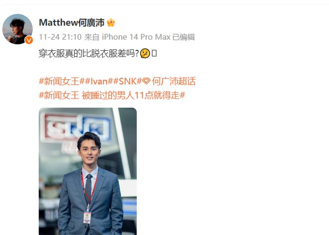329x235 pixels.
Task: Click the orange V verified badge
Action: (x=29, y=40)
